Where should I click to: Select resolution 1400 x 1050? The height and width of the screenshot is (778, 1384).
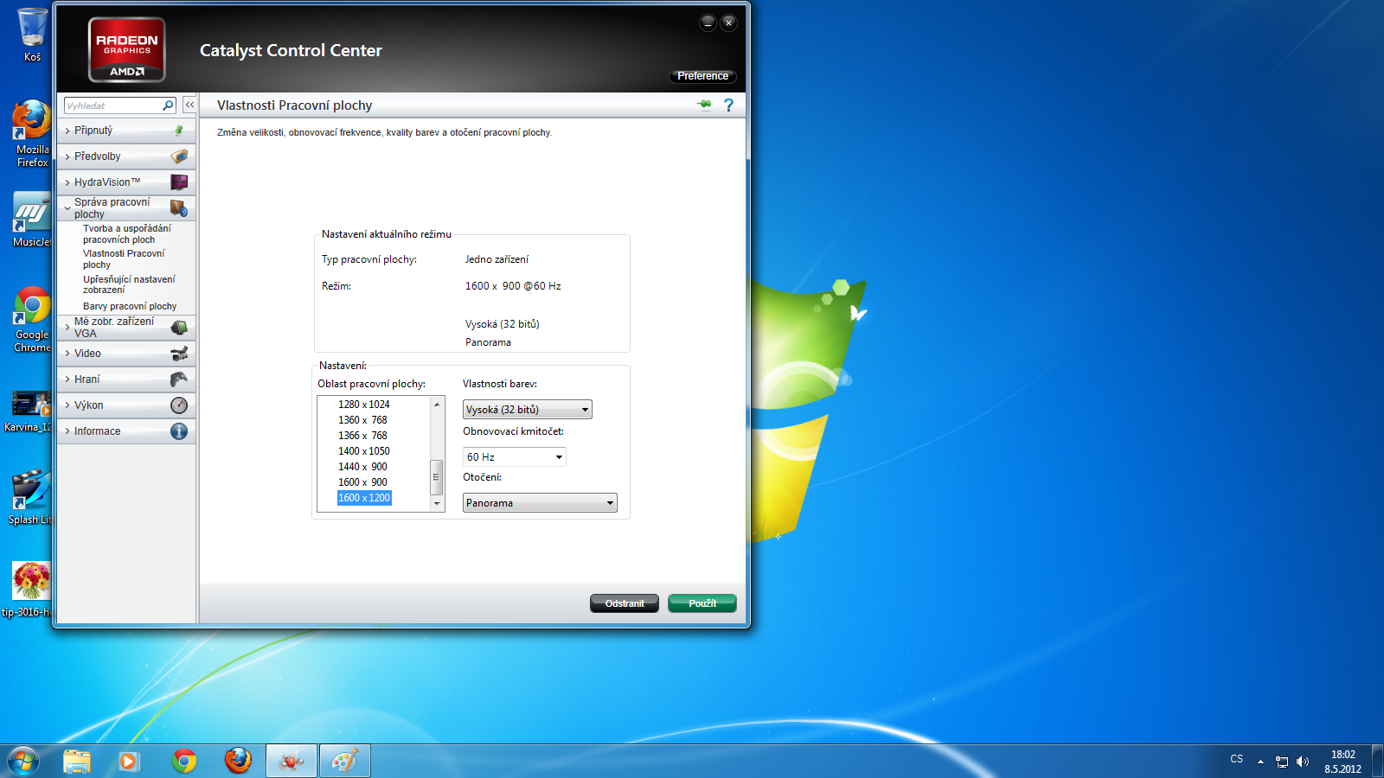click(x=364, y=451)
